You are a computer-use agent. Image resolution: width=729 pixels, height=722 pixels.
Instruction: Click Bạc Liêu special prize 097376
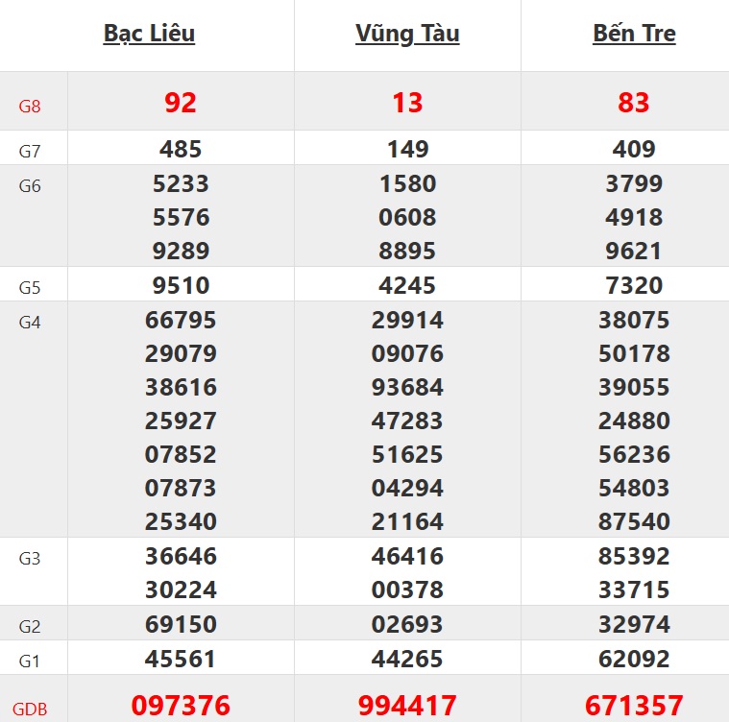click(181, 707)
